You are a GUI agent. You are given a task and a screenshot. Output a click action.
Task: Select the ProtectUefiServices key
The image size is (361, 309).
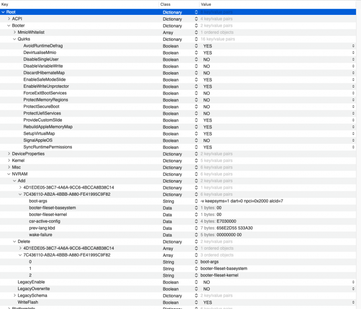pos(42,113)
